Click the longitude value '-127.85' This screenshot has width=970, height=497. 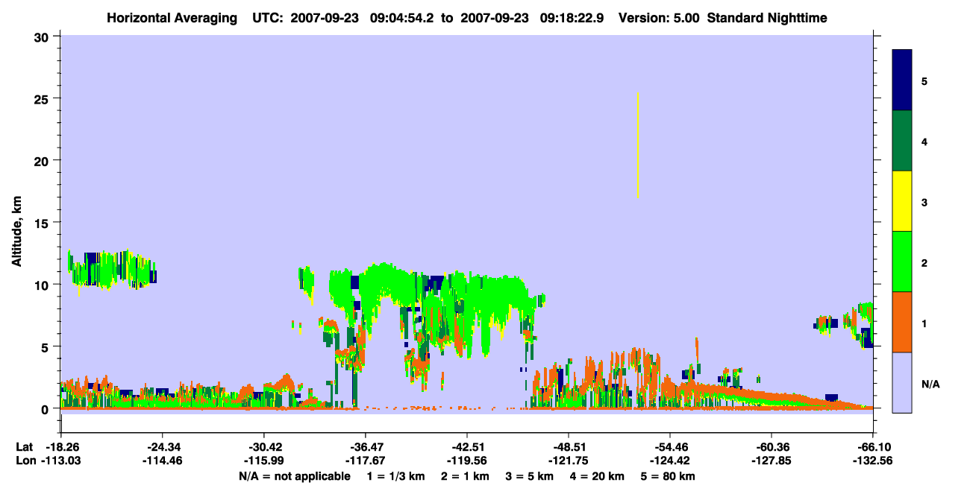click(x=772, y=460)
